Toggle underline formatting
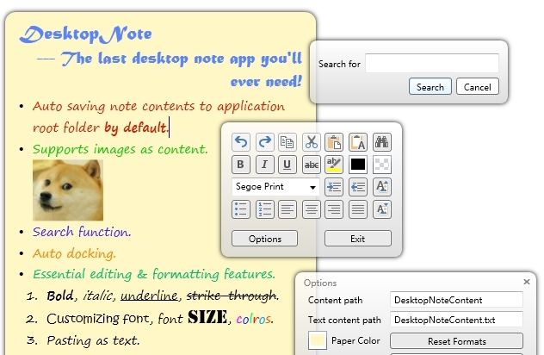This screenshot has width=544, height=355. pos(287,165)
